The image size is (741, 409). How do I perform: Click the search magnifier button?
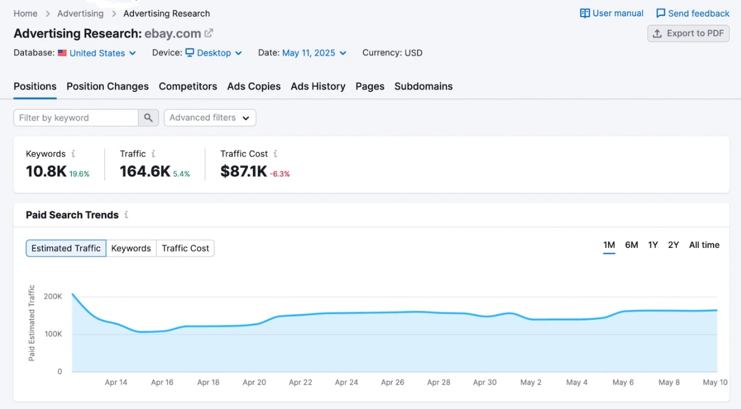[148, 117]
